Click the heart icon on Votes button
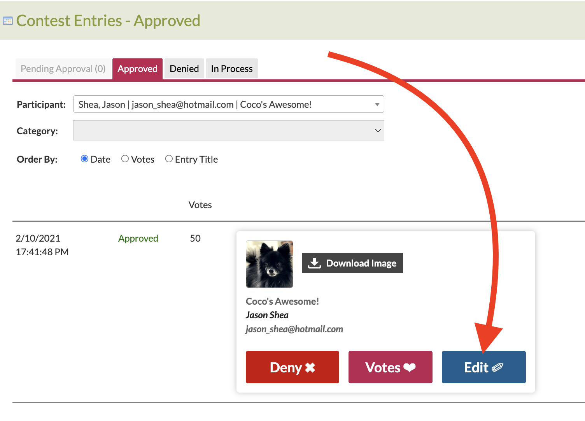The image size is (585, 421). (409, 367)
